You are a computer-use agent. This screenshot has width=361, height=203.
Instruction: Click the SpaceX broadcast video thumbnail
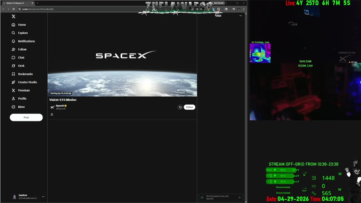(122, 55)
